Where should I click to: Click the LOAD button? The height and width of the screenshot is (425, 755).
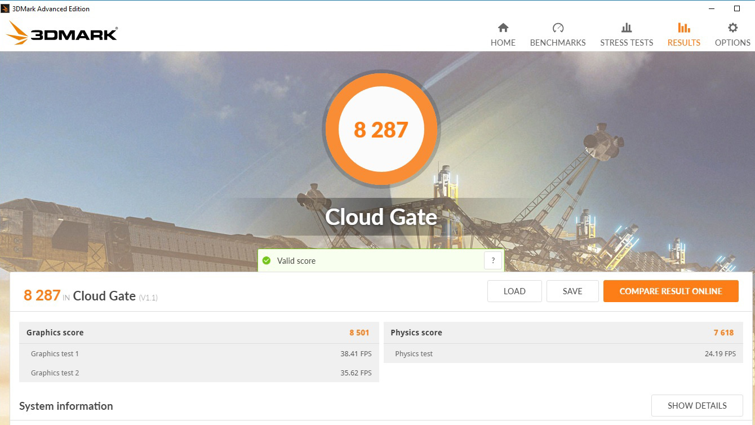(514, 291)
